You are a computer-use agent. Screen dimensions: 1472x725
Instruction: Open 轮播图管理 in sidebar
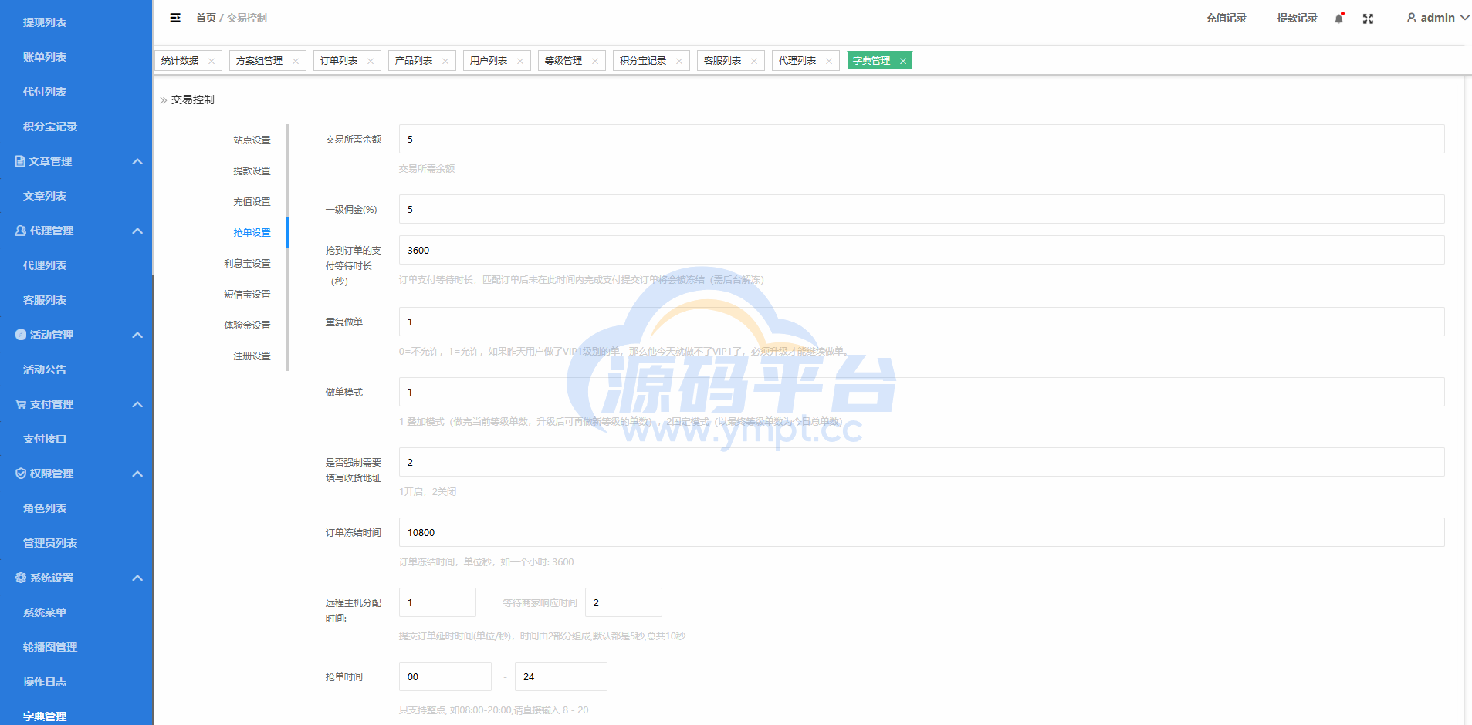click(50, 647)
